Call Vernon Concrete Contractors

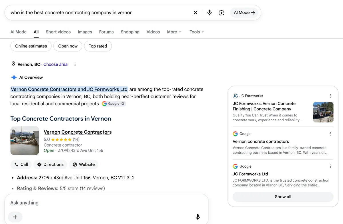21,164
